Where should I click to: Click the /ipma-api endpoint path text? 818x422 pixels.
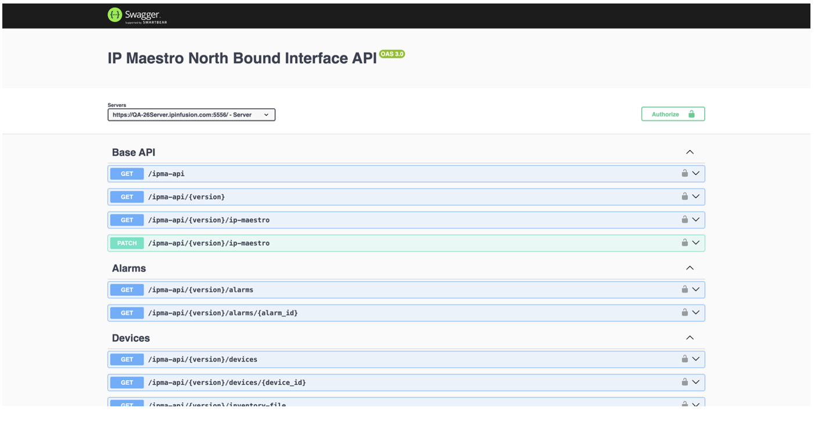(x=166, y=173)
